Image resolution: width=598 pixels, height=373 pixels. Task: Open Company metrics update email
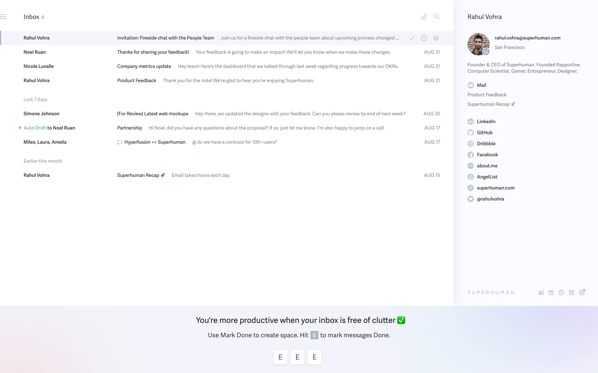pyautogui.click(x=144, y=66)
